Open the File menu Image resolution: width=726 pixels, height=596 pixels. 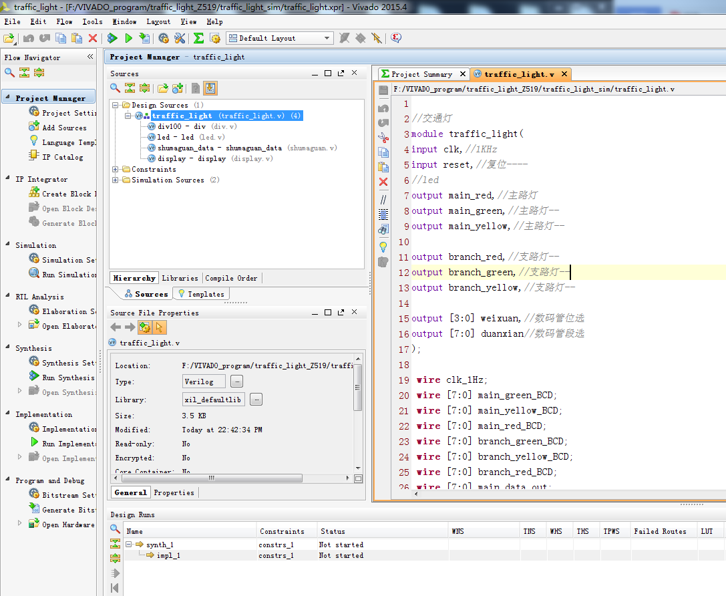click(13, 22)
